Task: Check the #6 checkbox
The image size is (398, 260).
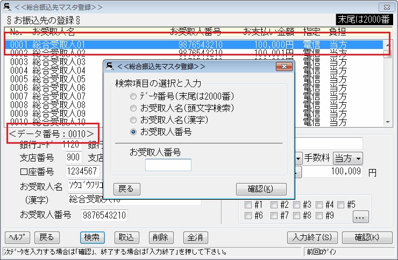Action: click(248, 215)
